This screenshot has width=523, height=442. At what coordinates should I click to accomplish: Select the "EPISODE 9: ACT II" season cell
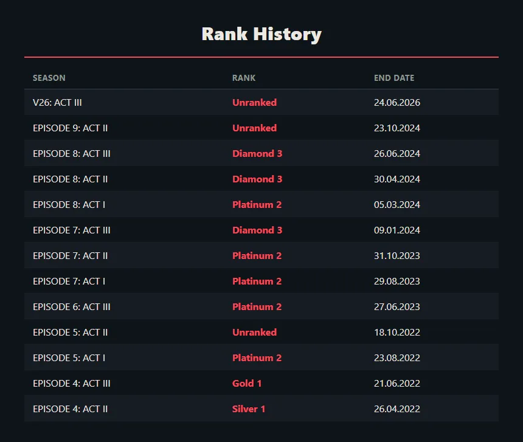[71, 128]
